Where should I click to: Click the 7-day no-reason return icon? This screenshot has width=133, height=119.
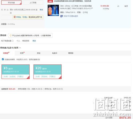point(61,16)
